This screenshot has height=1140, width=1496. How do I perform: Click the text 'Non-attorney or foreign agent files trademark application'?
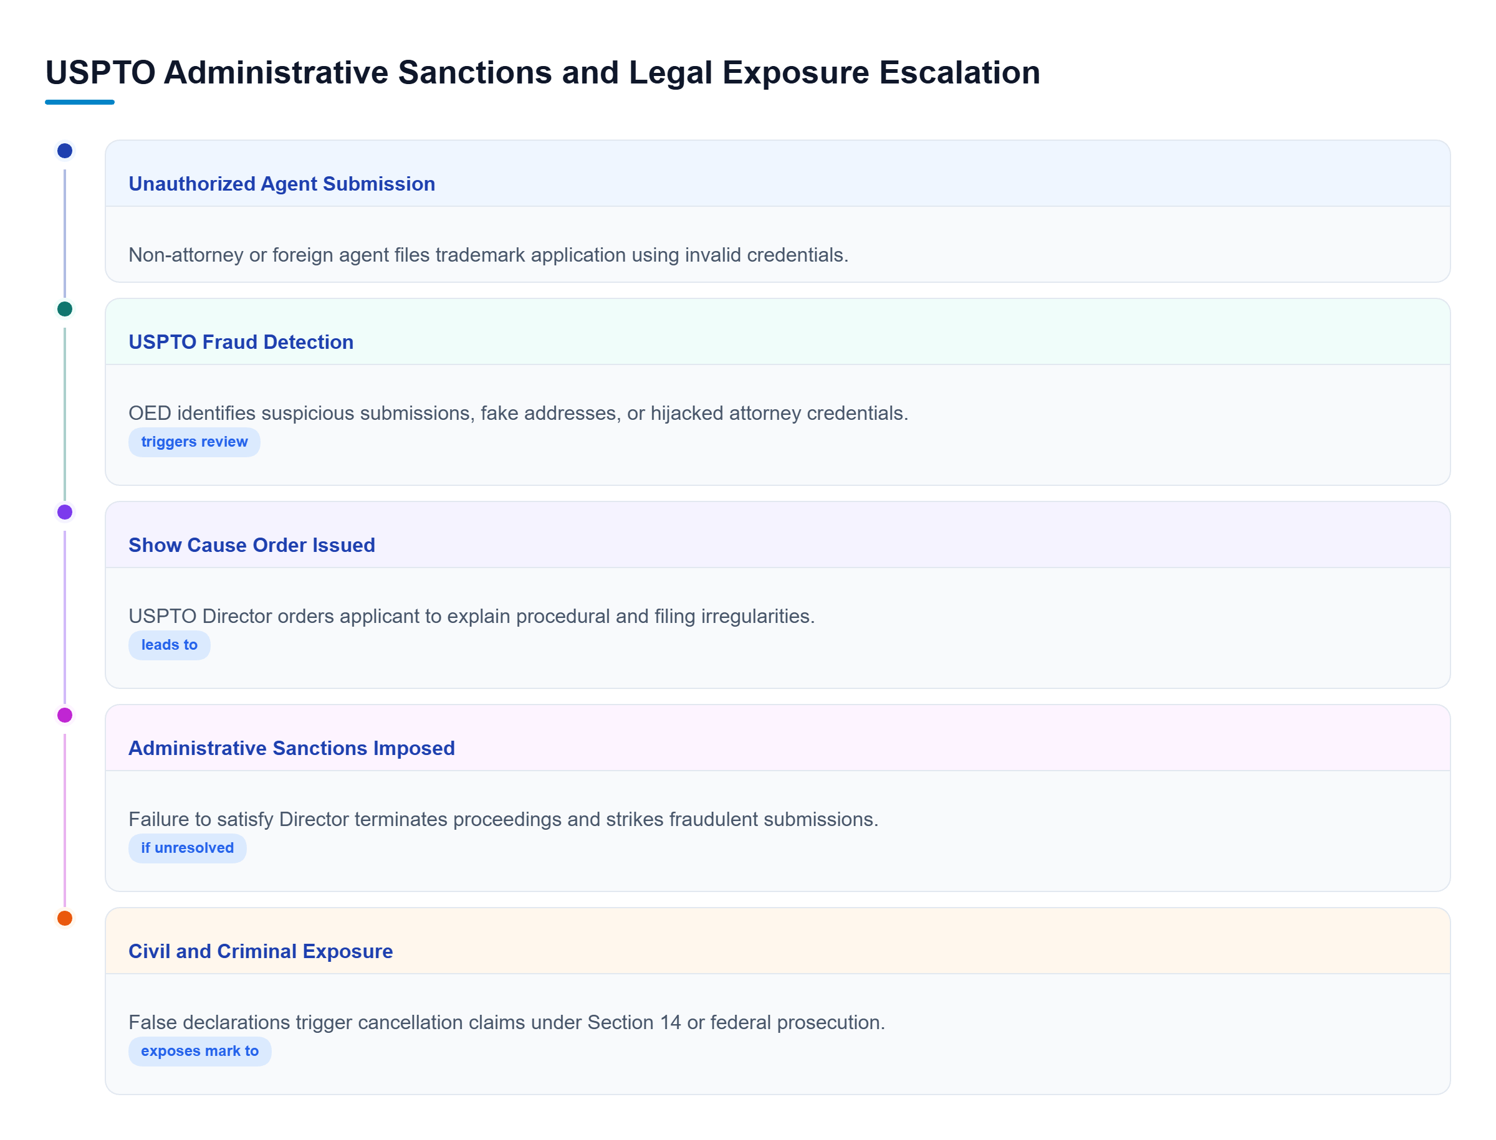(x=377, y=255)
